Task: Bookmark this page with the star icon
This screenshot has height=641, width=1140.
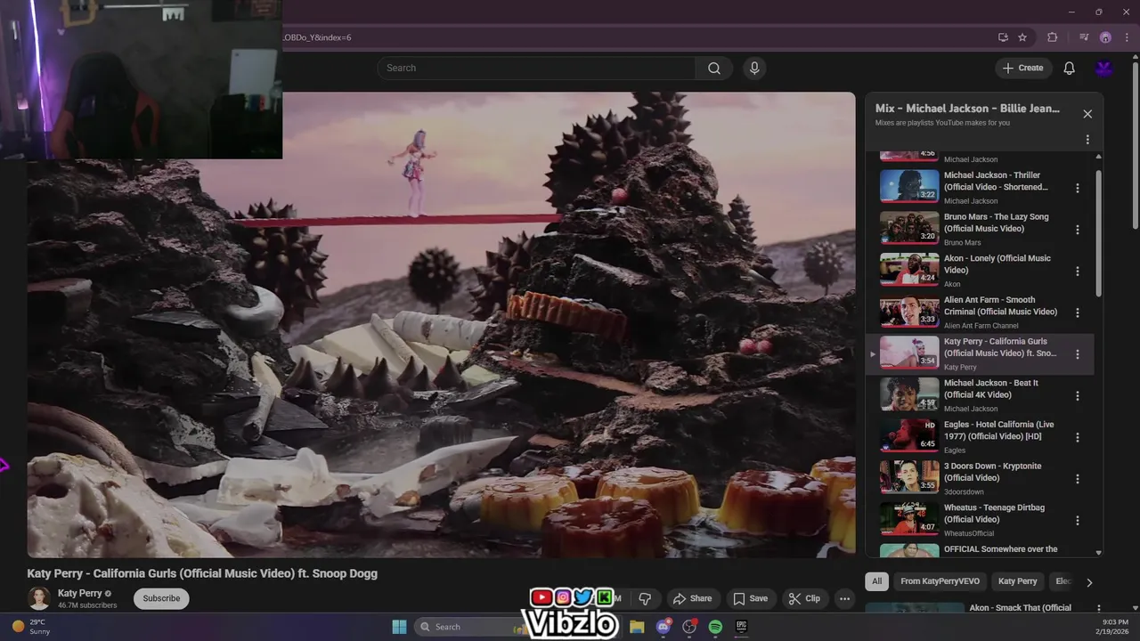Action: (x=1022, y=37)
